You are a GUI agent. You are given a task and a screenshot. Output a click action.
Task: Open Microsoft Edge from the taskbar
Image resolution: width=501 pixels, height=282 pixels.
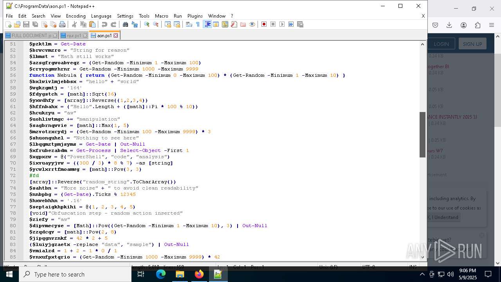point(161,274)
